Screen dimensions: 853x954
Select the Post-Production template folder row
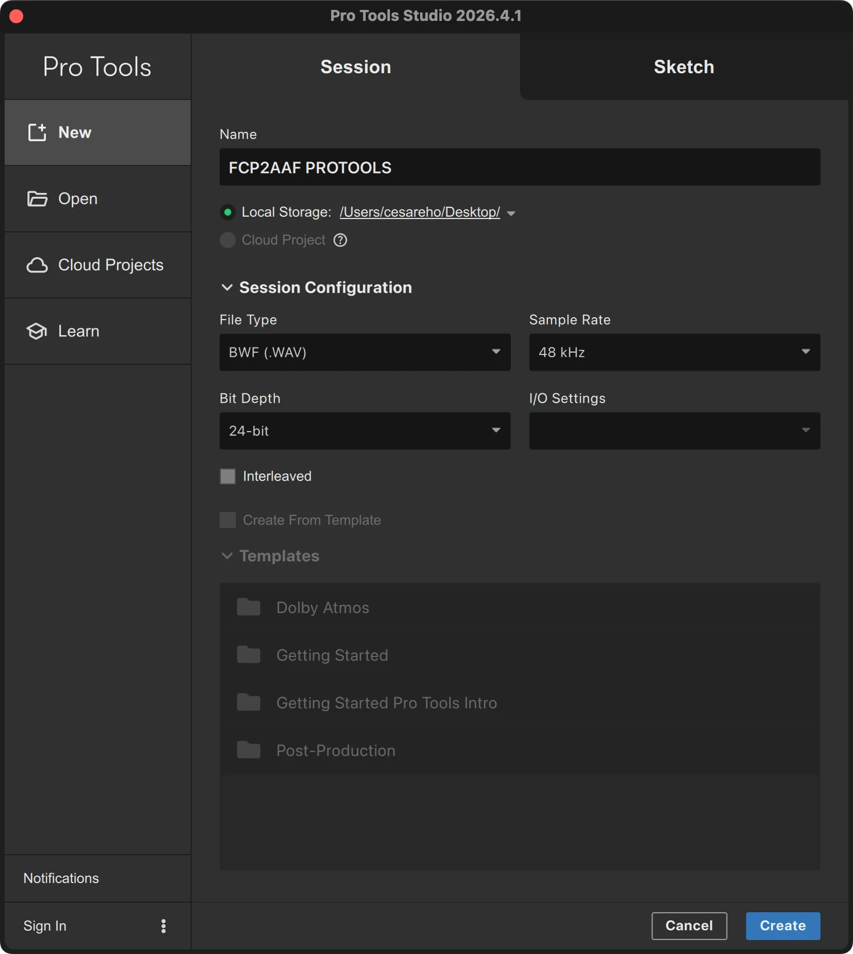click(x=519, y=750)
